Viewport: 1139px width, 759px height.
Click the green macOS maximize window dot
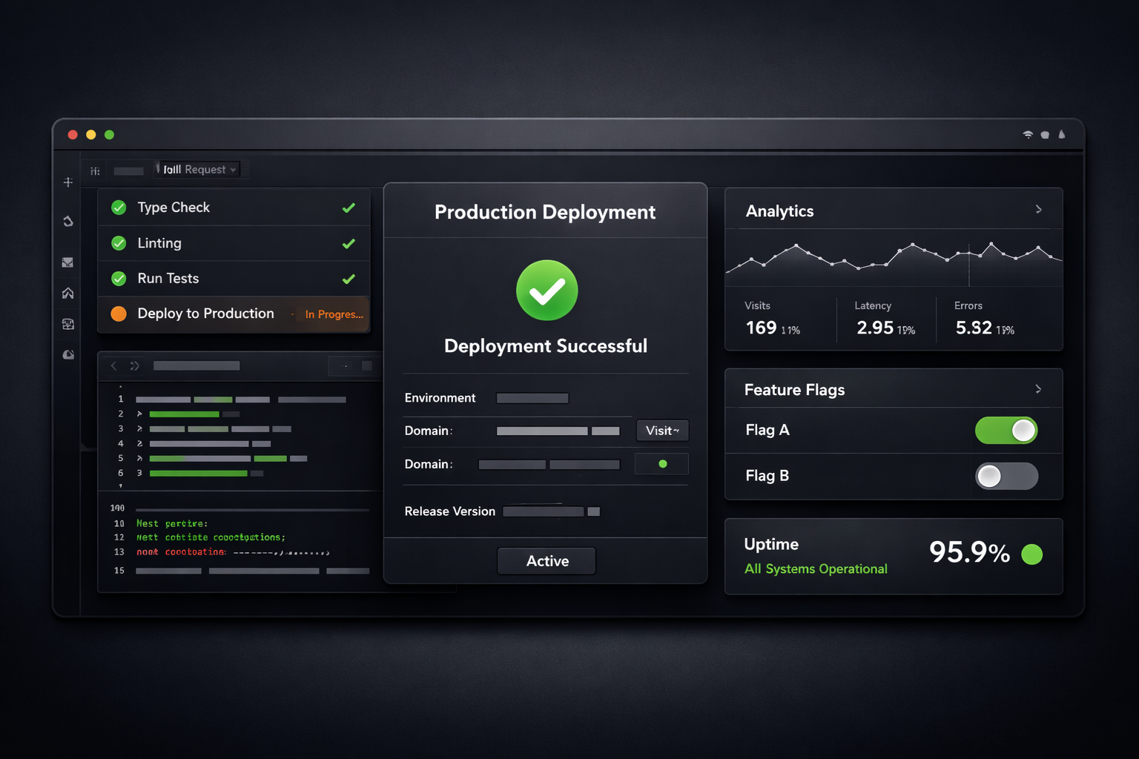[109, 135]
